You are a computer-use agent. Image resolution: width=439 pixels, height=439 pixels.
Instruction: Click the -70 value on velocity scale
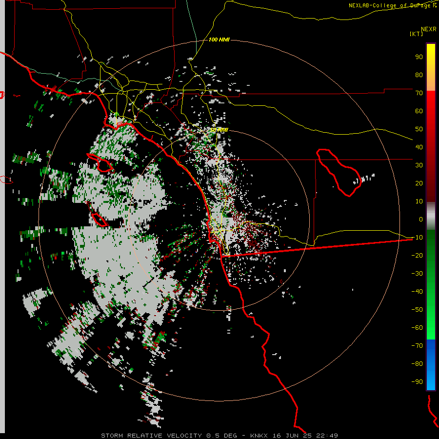(x=417, y=345)
